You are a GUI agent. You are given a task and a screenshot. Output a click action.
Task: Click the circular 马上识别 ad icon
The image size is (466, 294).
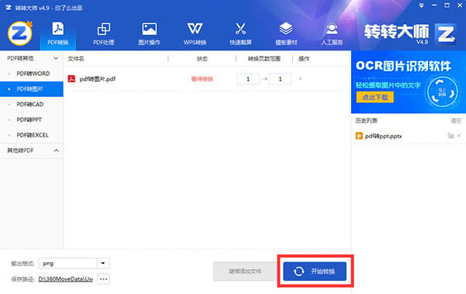point(442,92)
